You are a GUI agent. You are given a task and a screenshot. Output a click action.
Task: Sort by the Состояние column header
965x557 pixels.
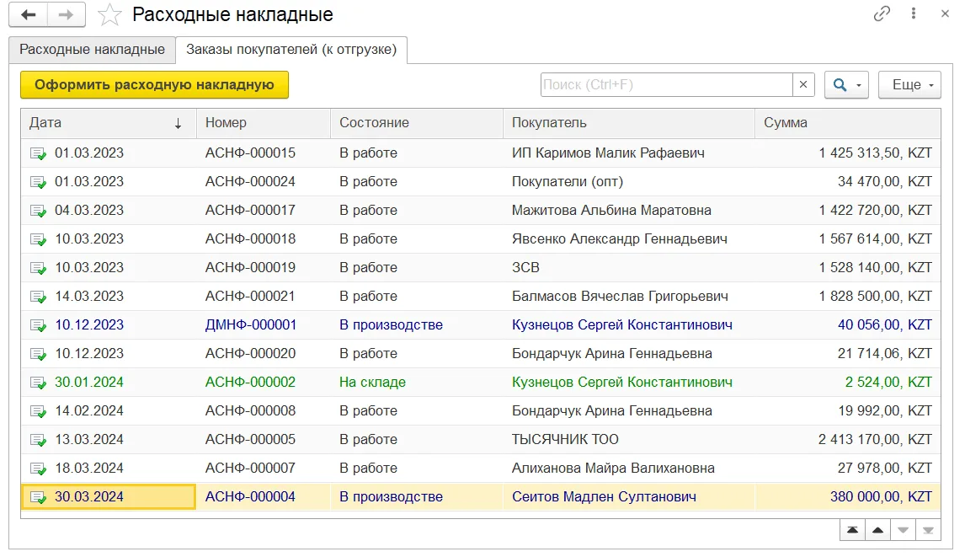417,123
